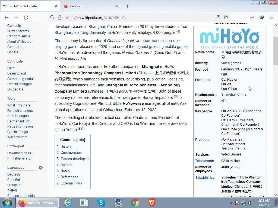This screenshot has width=278, height=208.
Task: Click the Donate sidebar link
Action: 13,52
